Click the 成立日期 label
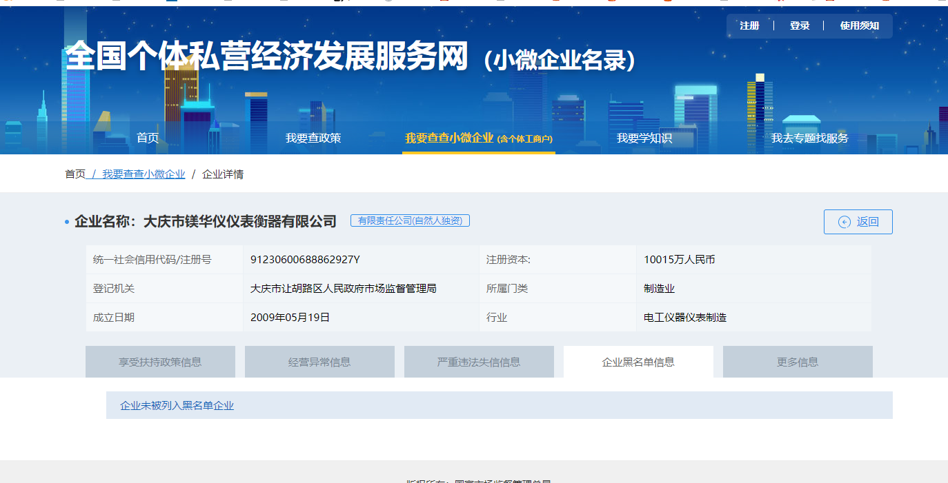The height and width of the screenshot is (483, 948). pos(114,318)
